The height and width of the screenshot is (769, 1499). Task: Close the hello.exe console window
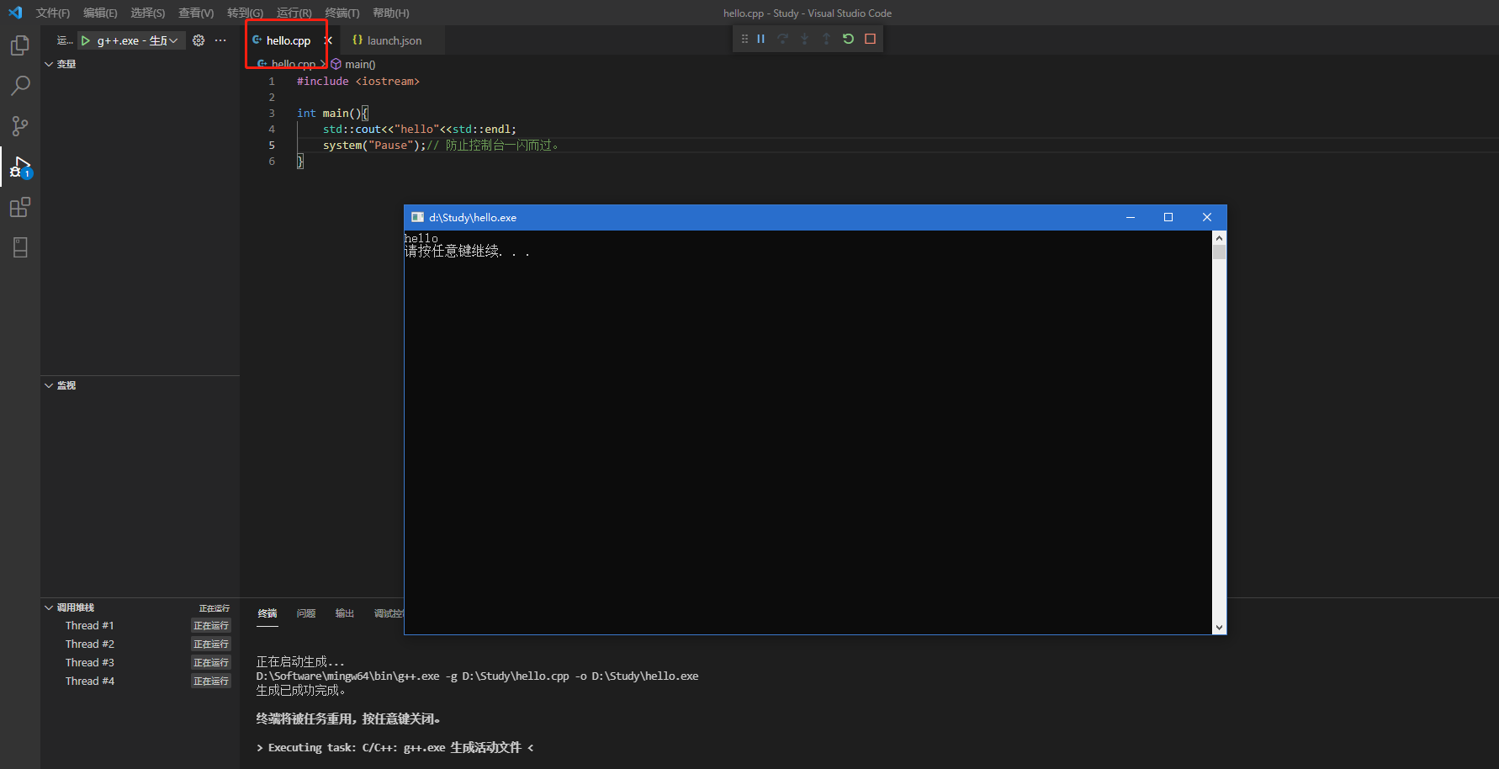(1207, 217)
